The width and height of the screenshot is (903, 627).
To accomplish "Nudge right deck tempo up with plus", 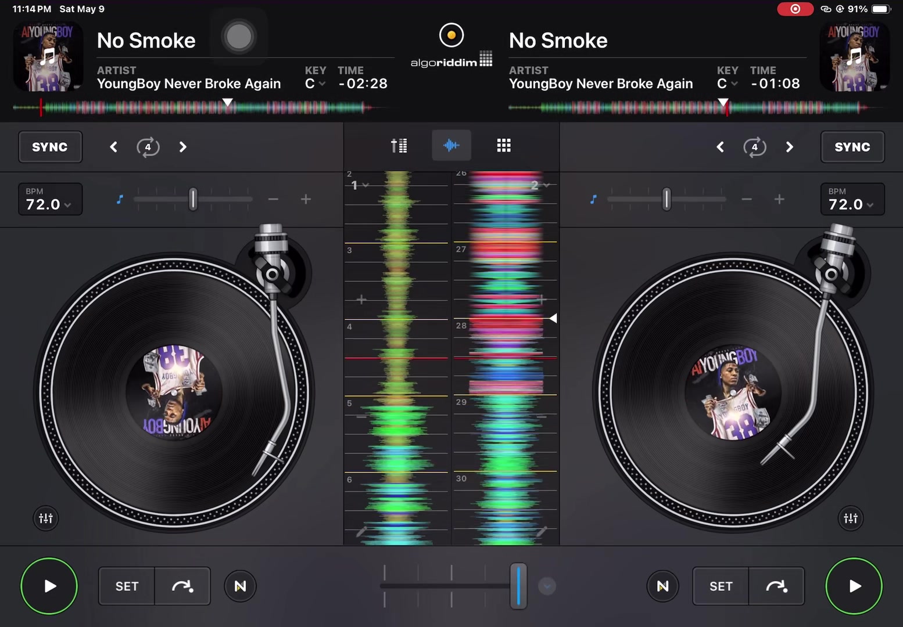I will click(779, 199).
